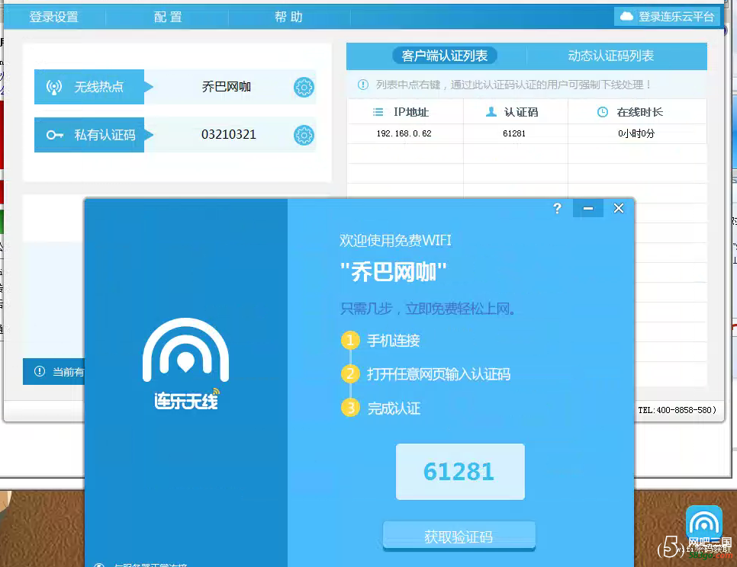Screen dimensions: 737x567
Task: Click the 无线热点 antenna icon
Action: (x=54, y=87)
